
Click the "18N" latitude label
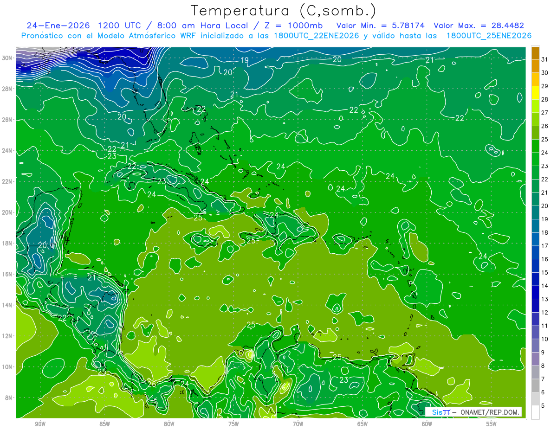(7, 243)
